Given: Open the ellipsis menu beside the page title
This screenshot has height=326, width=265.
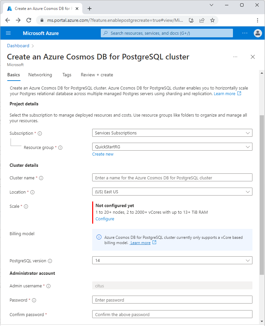Looking at the screenshot, I should pyautogui.click(x=235, y=57).
